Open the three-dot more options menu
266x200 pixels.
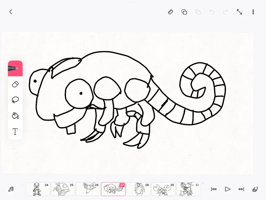[253, 12]
